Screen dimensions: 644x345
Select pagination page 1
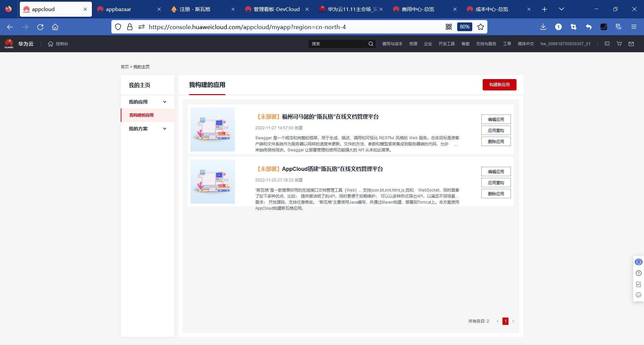(505, 321)
